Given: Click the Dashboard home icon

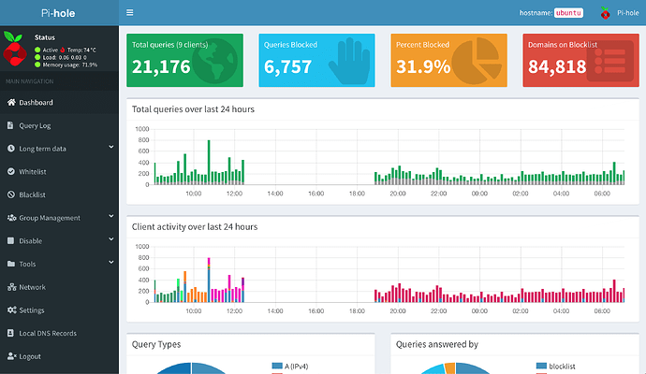Looking at the screenshot, I should (11, 102).
